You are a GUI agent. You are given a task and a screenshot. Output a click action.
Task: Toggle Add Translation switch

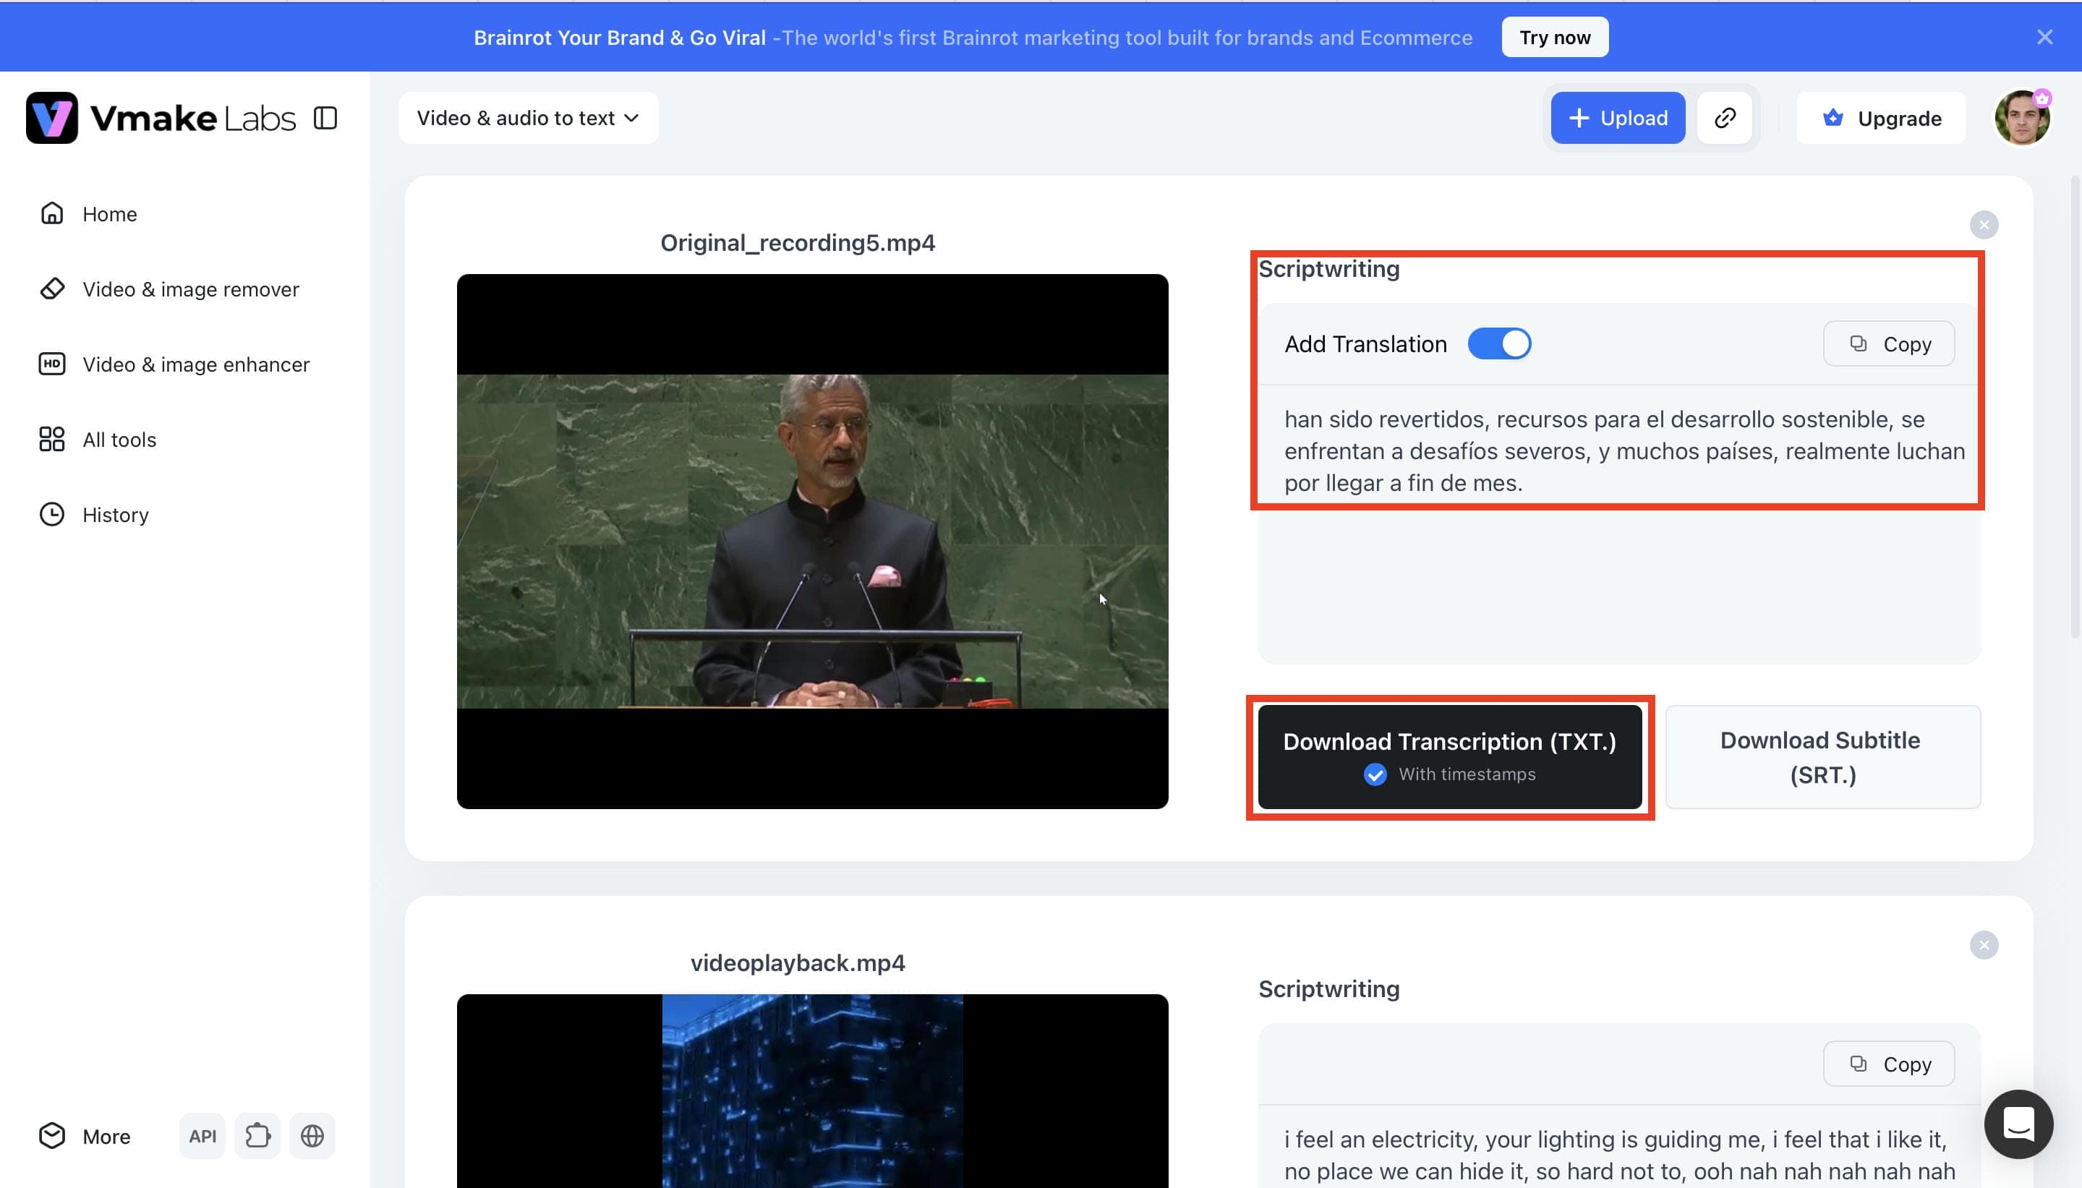tap(1498, 343)
